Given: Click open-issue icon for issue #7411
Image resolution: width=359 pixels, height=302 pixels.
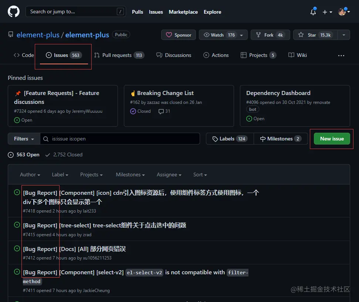Looking at the screenshot, I should coord(17,272).
